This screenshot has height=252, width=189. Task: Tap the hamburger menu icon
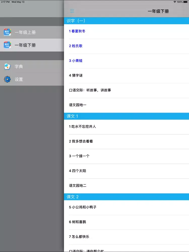pos(72,11)
